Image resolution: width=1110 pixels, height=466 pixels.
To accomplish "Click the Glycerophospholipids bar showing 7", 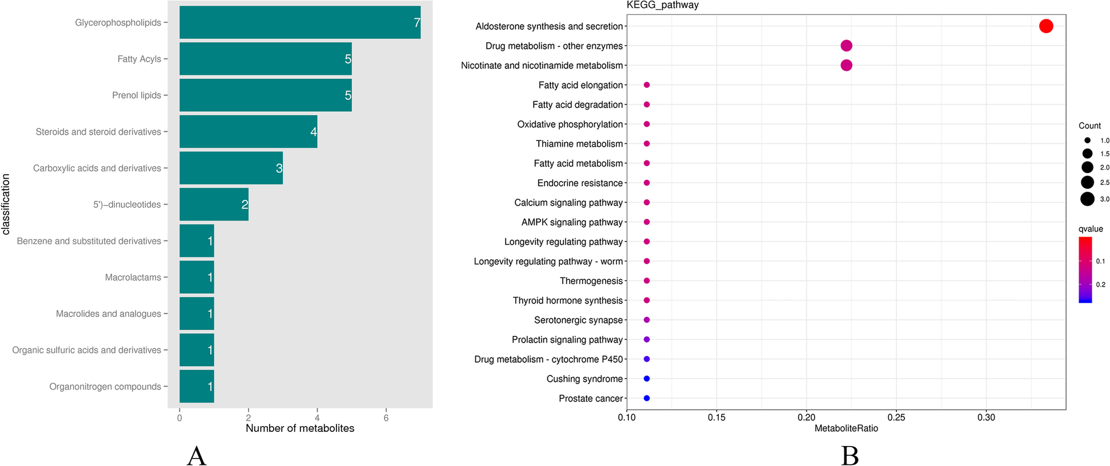I will pyautogui.click(x=300, y=23).
